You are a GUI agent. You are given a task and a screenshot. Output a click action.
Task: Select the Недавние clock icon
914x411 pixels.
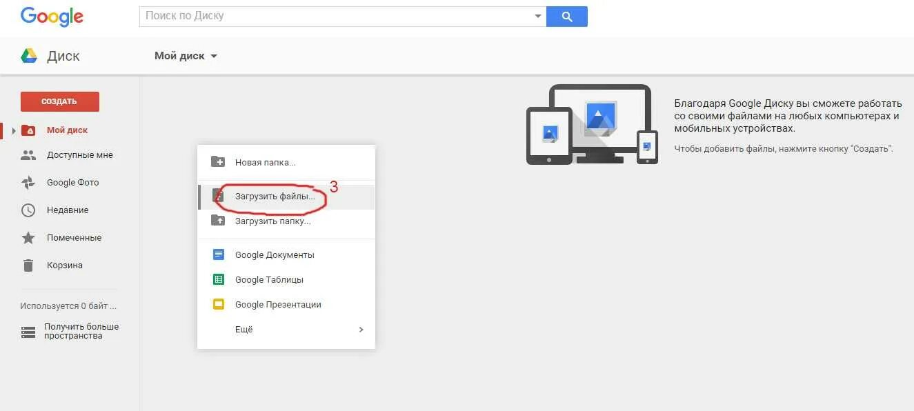29,210
